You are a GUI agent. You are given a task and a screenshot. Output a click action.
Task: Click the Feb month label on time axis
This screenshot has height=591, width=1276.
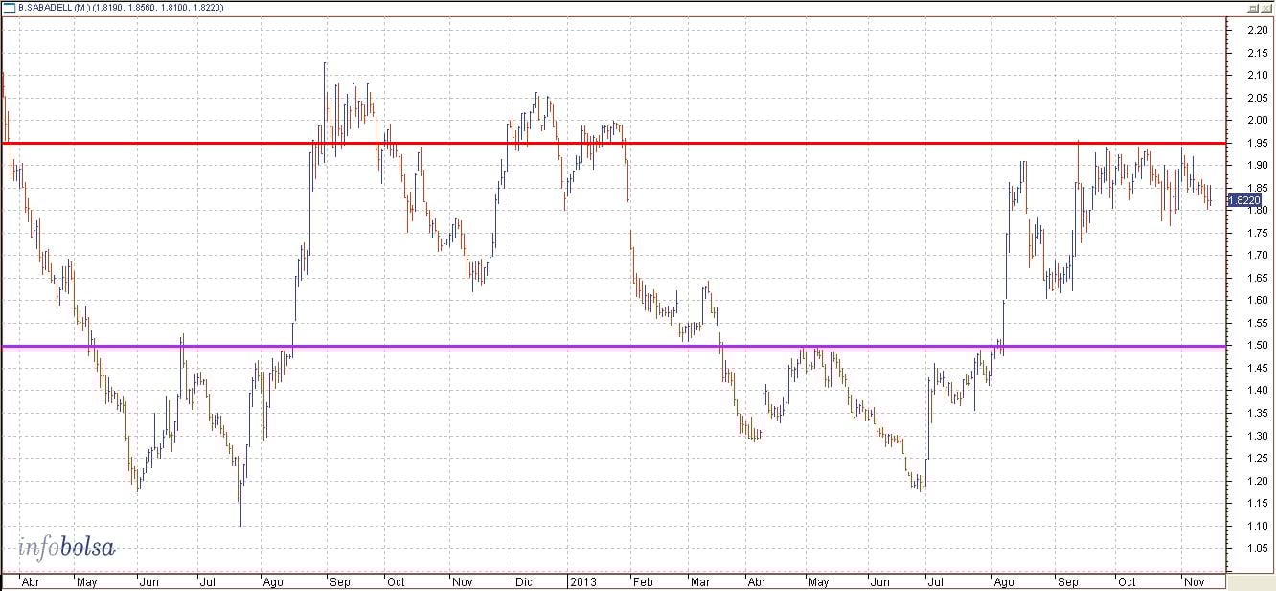coord(643,581)
